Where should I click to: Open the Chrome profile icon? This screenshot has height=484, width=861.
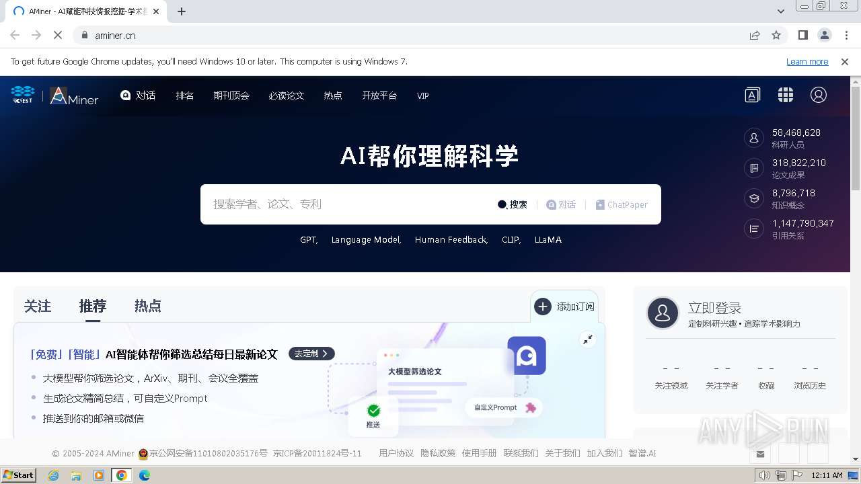pyautogui.click(x=825, y=35)
